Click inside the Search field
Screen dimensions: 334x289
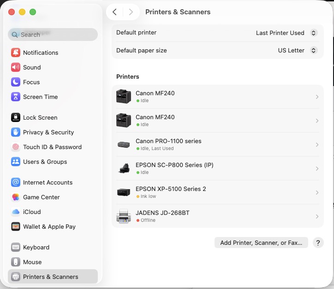[53, 35]
